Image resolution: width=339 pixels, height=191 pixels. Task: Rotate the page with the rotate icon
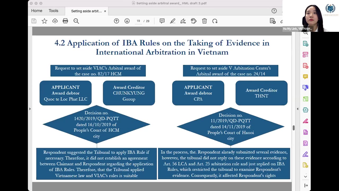click(215, 21)
